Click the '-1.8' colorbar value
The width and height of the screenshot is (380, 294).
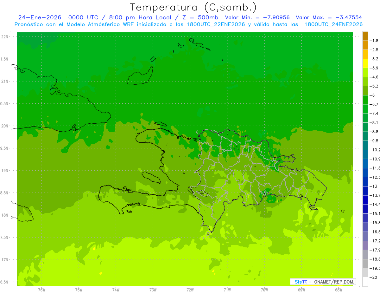point(374,41)
